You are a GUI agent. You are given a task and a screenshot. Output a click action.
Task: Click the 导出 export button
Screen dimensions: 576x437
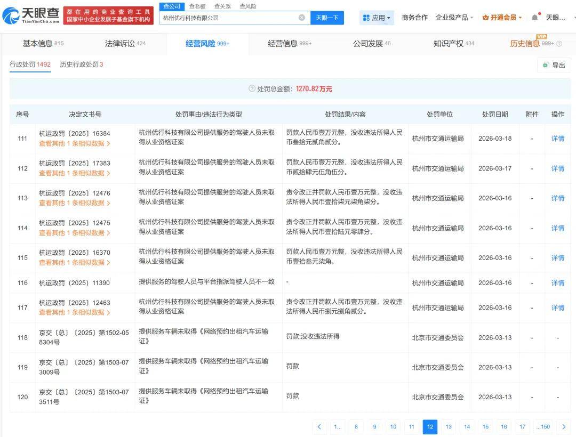click(554, 66)
